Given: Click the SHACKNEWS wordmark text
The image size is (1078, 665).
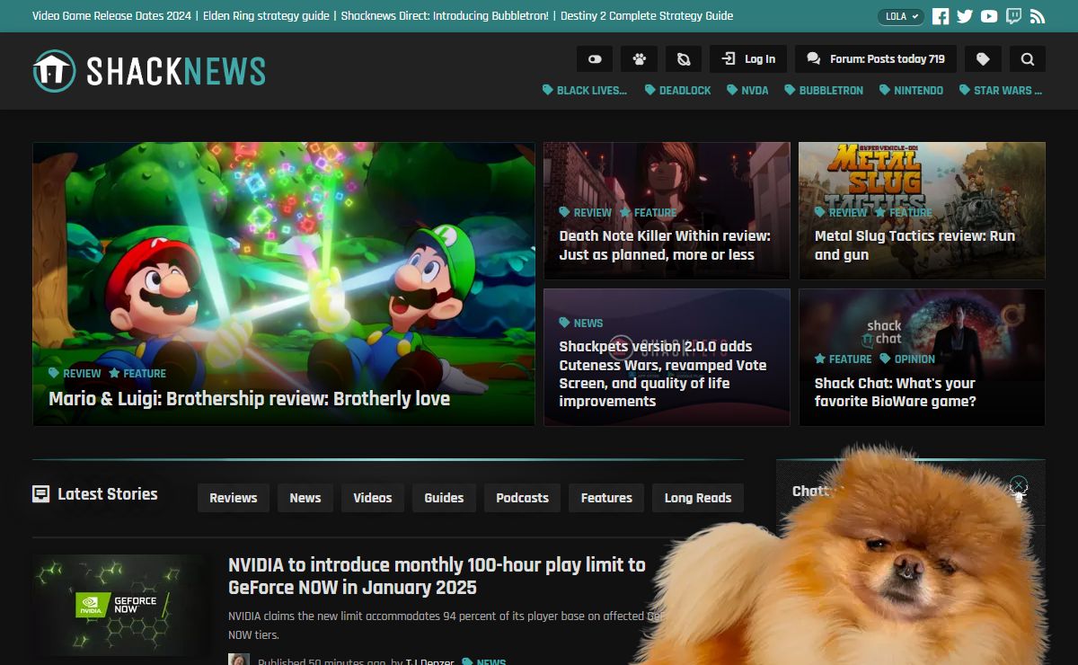Looking at the screenshot, I should point(176,71).
